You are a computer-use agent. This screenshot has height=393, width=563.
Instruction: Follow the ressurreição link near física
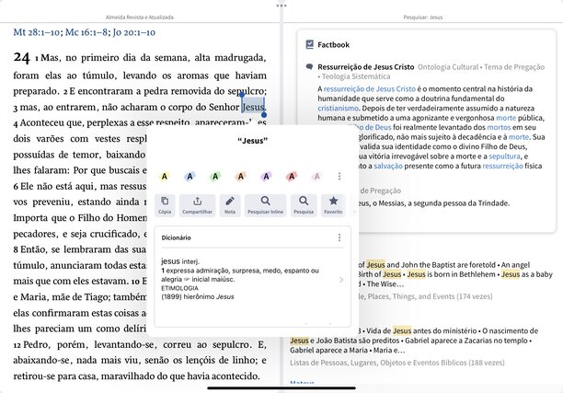point(502,166)
